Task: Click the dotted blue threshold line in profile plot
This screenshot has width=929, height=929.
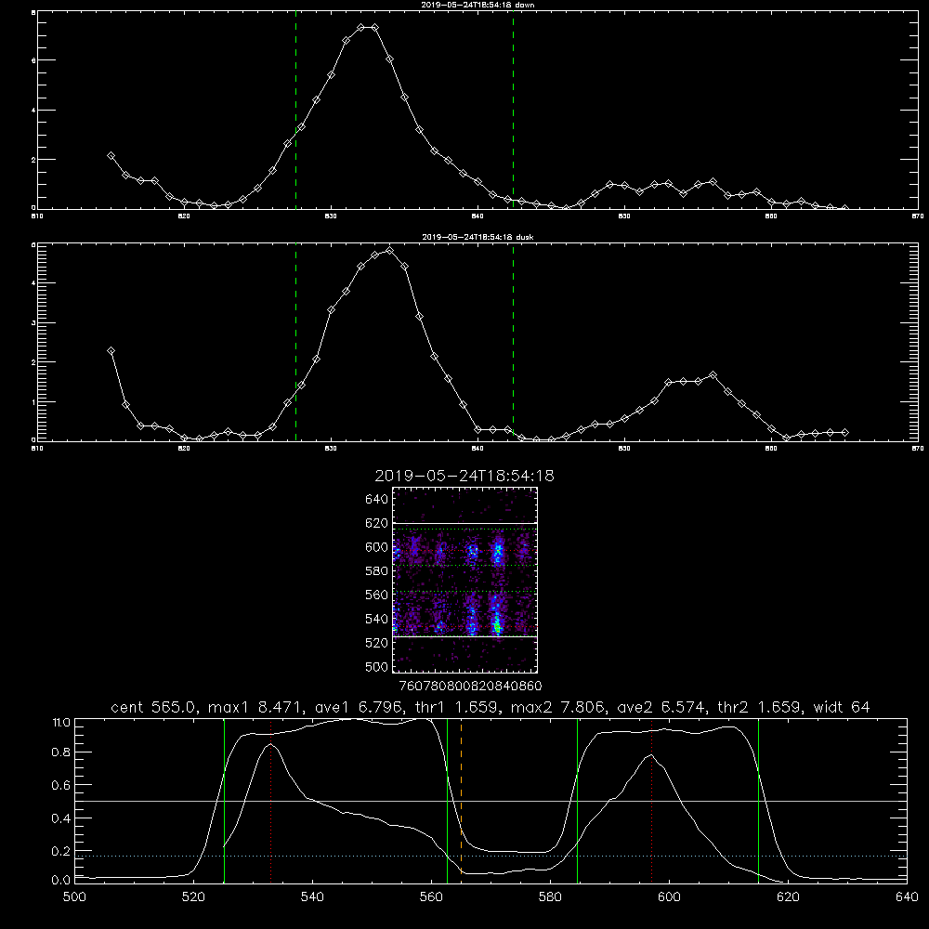Action: pos(491,857)
